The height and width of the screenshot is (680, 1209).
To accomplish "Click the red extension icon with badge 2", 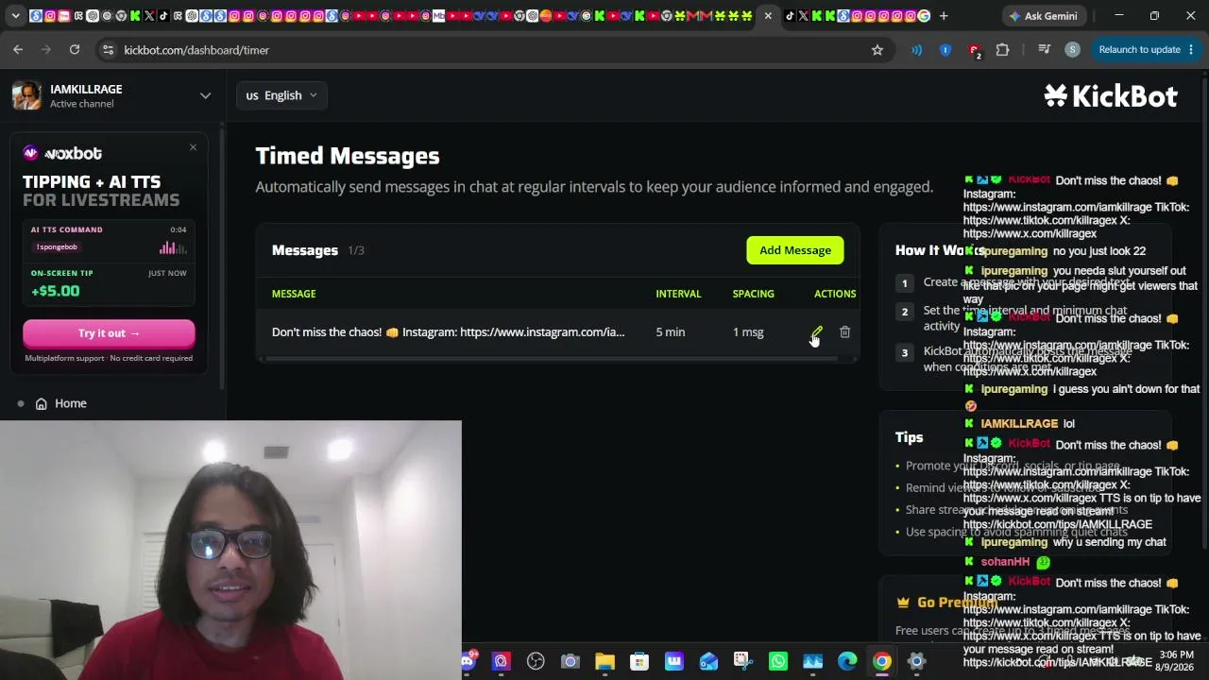I will [x=974, y=50].
